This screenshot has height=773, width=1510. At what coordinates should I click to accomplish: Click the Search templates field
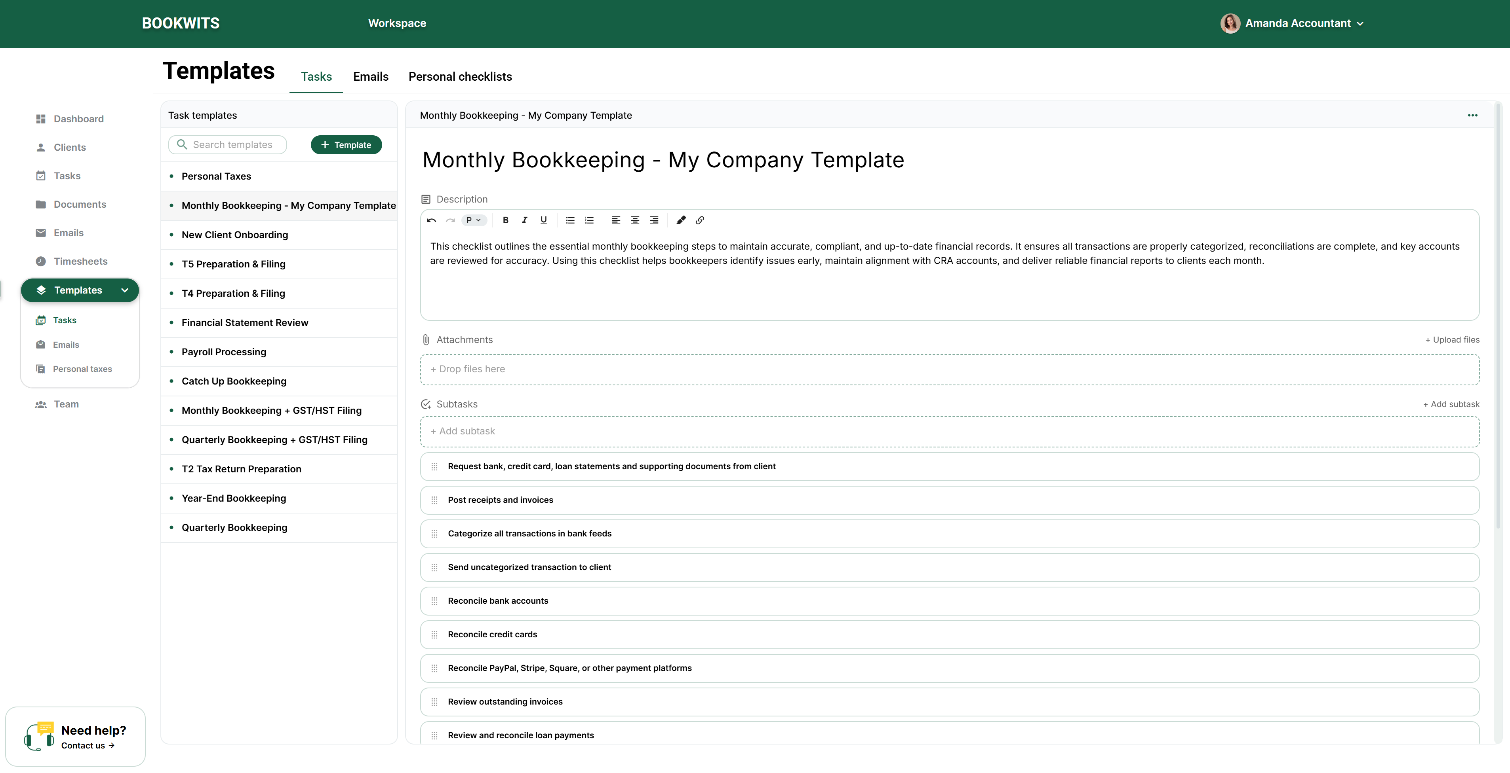tap(227, 145)
